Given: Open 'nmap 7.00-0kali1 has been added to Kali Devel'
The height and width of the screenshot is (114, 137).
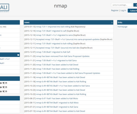Looking at the screenshot, I should [57, 65].
